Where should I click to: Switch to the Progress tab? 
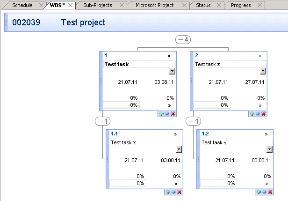click(x=241, y=5)
